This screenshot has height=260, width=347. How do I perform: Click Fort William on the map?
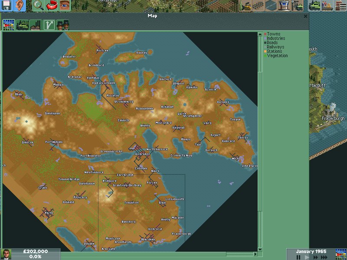click(54, 142)
